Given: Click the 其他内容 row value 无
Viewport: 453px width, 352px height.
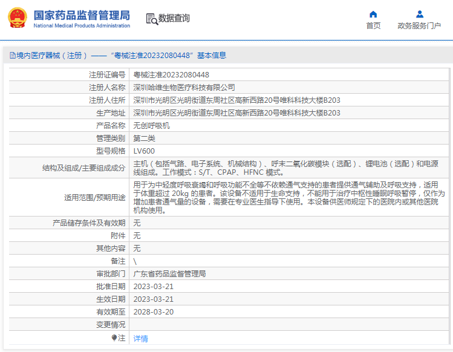Looking at the screenshot, I should [137, 249].
